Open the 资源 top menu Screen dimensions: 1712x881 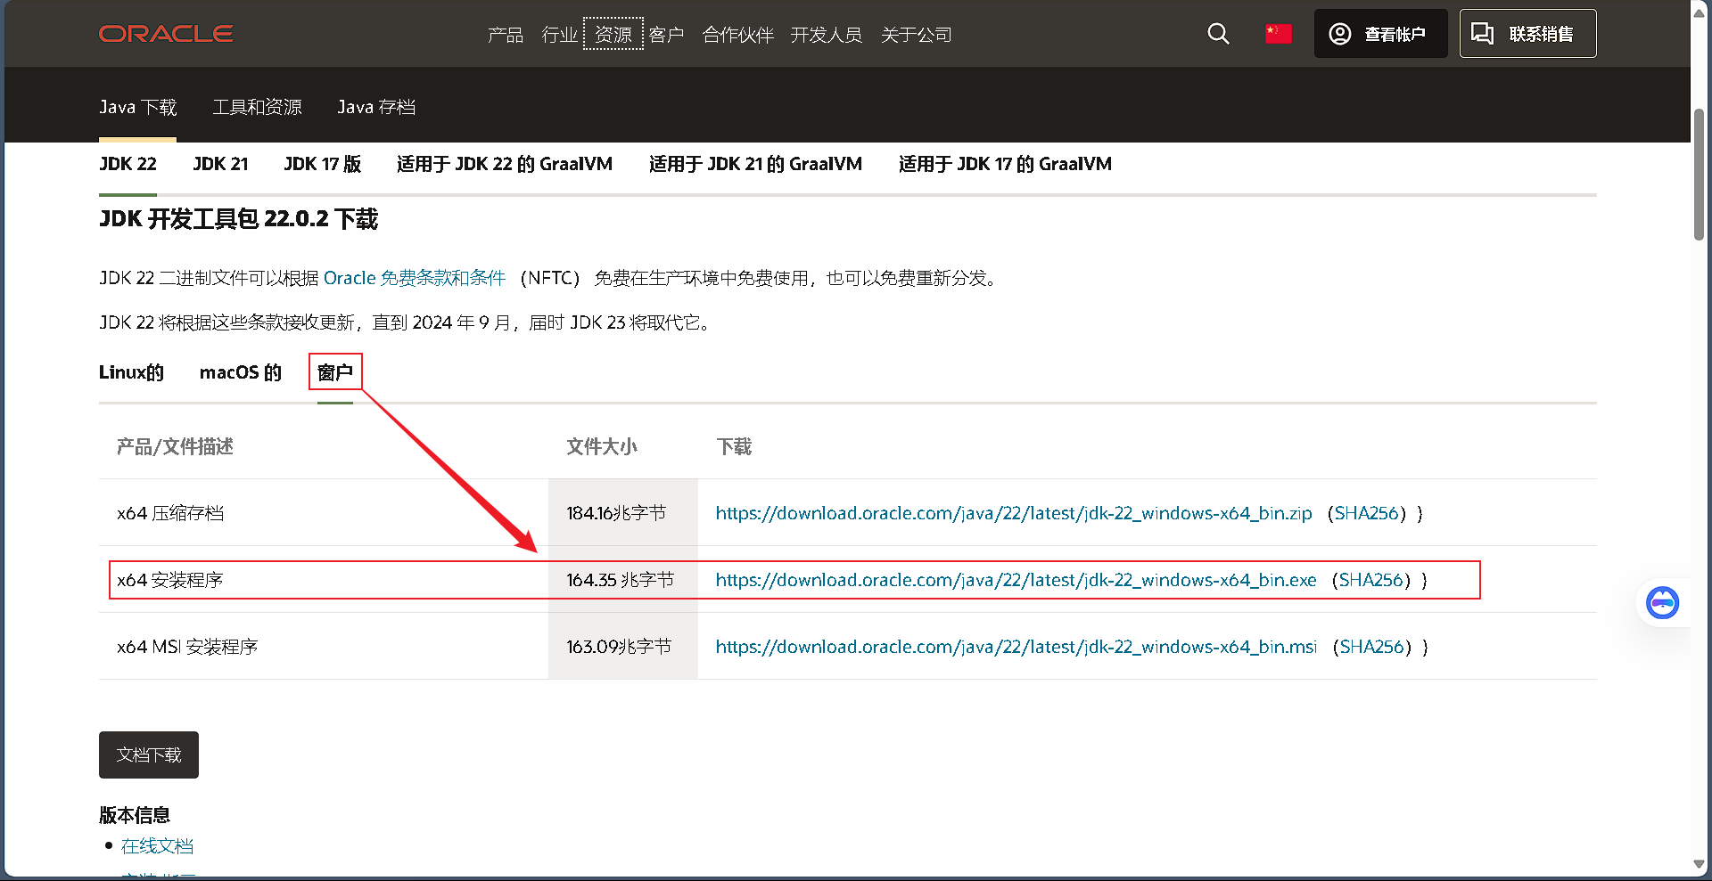click(x=613, y=35)
